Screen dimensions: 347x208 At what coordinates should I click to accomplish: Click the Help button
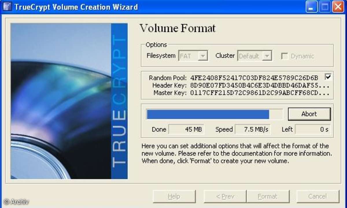click(x=174, y=196)
